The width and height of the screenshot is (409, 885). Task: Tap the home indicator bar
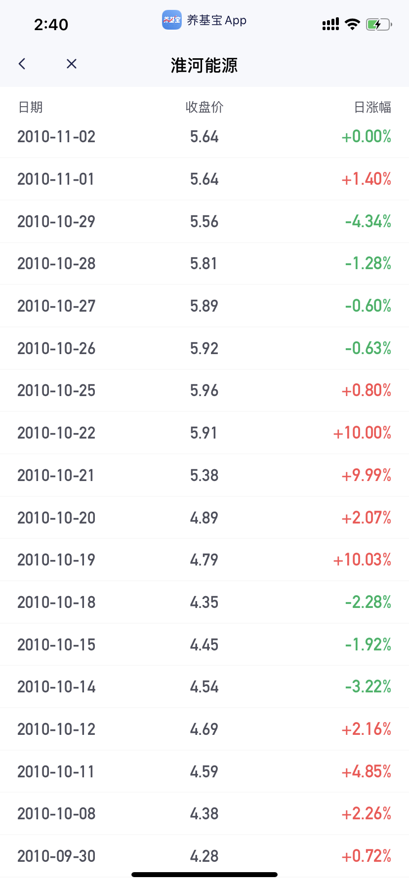click(x=204, y=875)
